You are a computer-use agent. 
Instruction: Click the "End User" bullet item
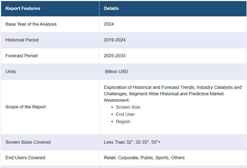tap(125, 114)
